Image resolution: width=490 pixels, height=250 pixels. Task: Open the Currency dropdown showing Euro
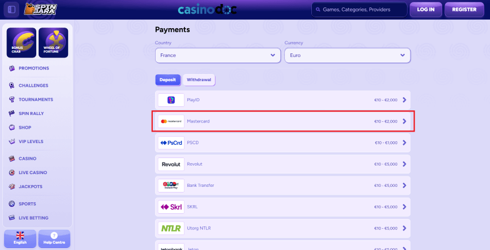pos(348,55)
